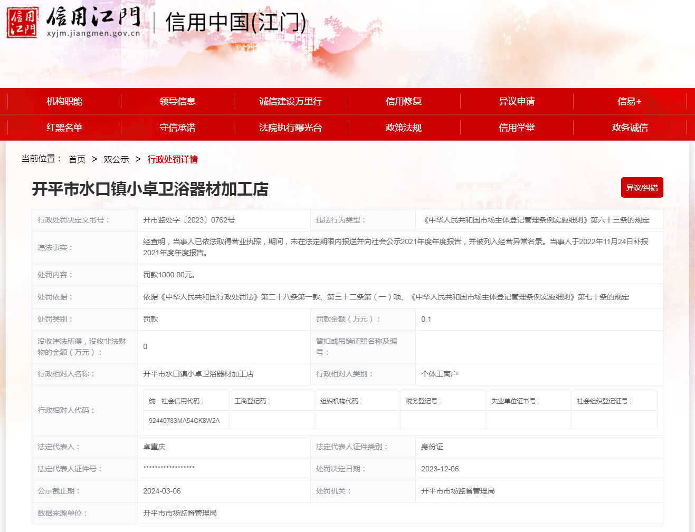Image resolution: width=695 pixels, height=532 pixels.
Task: Open the 红黑名单 menu item
Action: tap(64, 128)
